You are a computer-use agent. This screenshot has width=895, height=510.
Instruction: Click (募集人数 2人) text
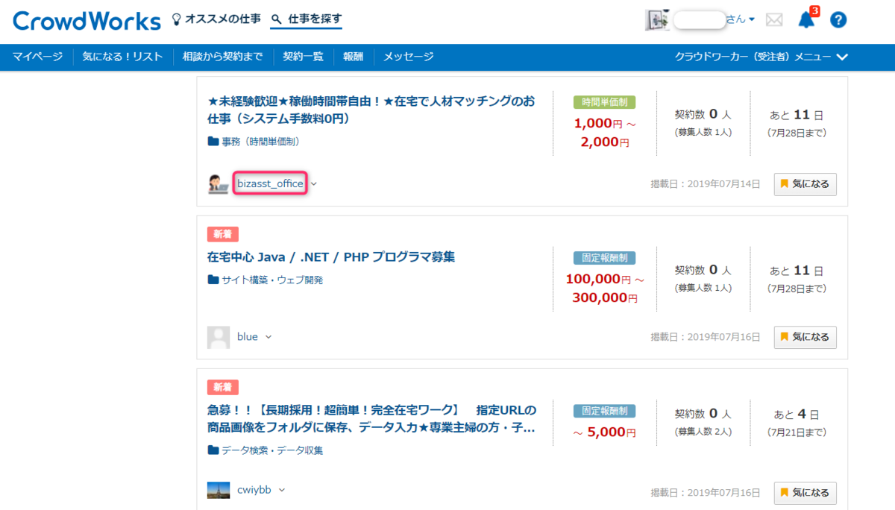click(x=703, y=432)
